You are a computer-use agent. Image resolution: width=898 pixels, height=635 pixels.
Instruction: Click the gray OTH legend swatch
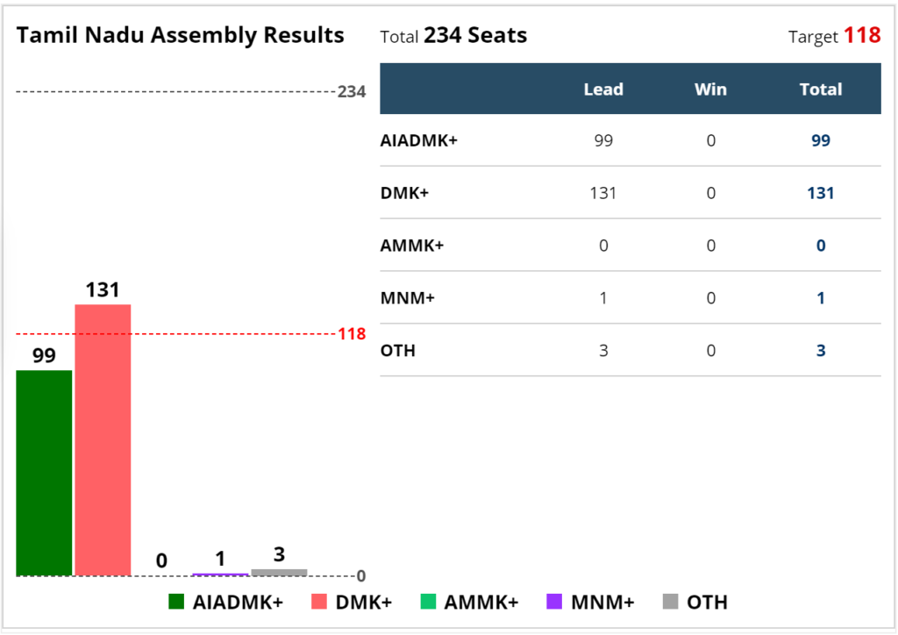670,602
